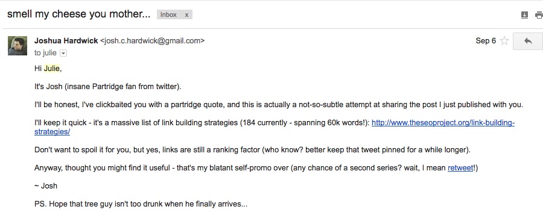Viewport: 543px width, 221px height.
Task: Star this message from Sep 6
Action: (x=504, y=41)
